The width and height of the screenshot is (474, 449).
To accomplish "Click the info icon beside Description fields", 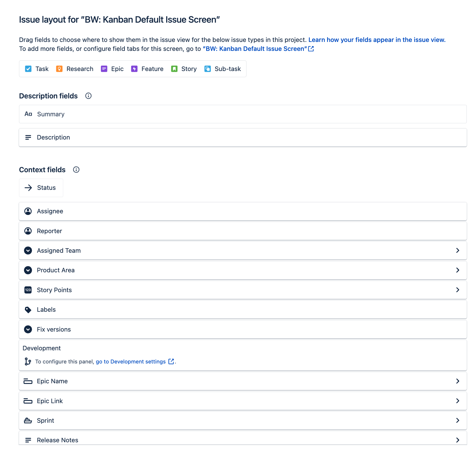I will [88, 96].
